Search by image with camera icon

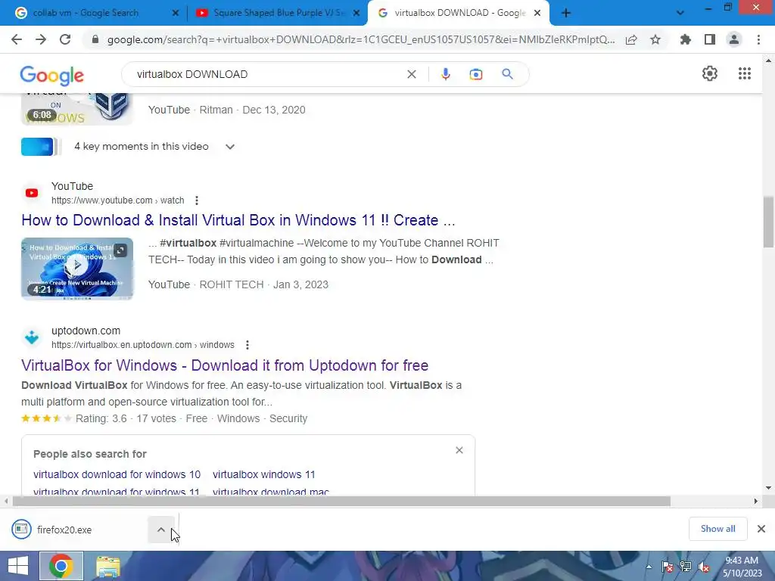476,74
